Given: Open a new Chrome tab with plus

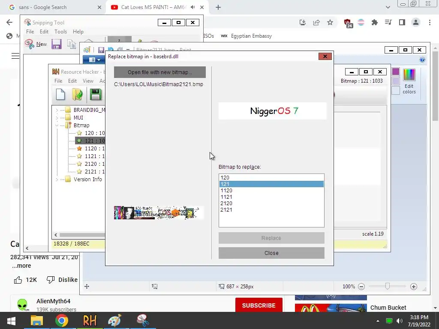Looking at the screenshot, I should pyautogui.click(x=218, y=7).
